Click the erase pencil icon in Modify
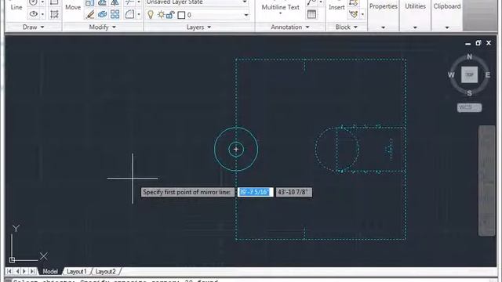This screenshot has height=282, width=502. pos(90,14)
